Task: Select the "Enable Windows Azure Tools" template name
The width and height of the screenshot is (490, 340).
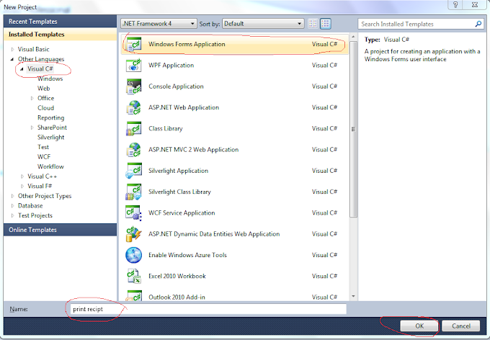Action: click(187, 255)
